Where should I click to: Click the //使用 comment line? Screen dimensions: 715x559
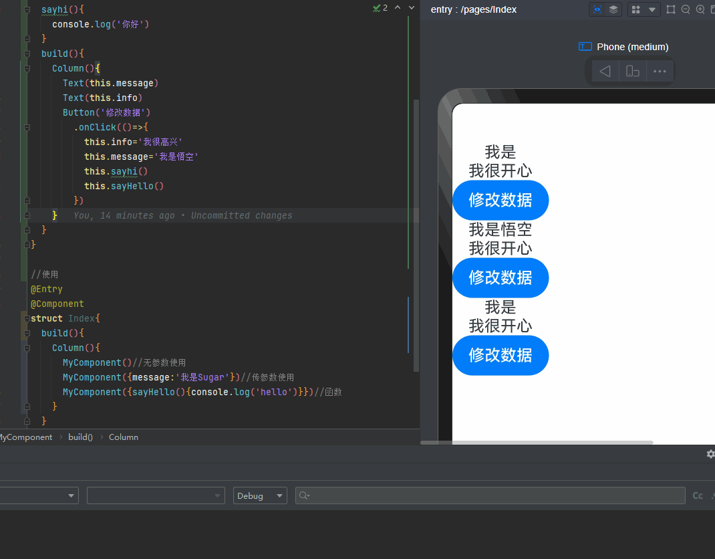[44, 274]
